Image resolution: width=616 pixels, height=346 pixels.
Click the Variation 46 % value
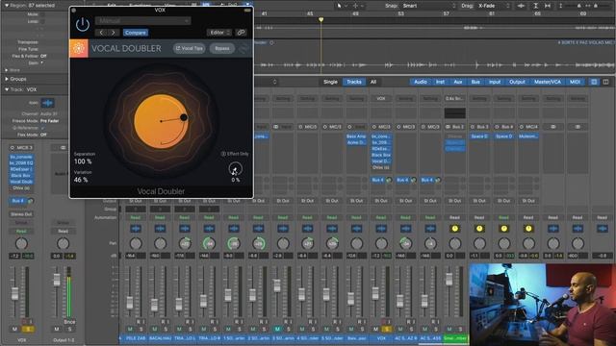click(x=81, y=180)
